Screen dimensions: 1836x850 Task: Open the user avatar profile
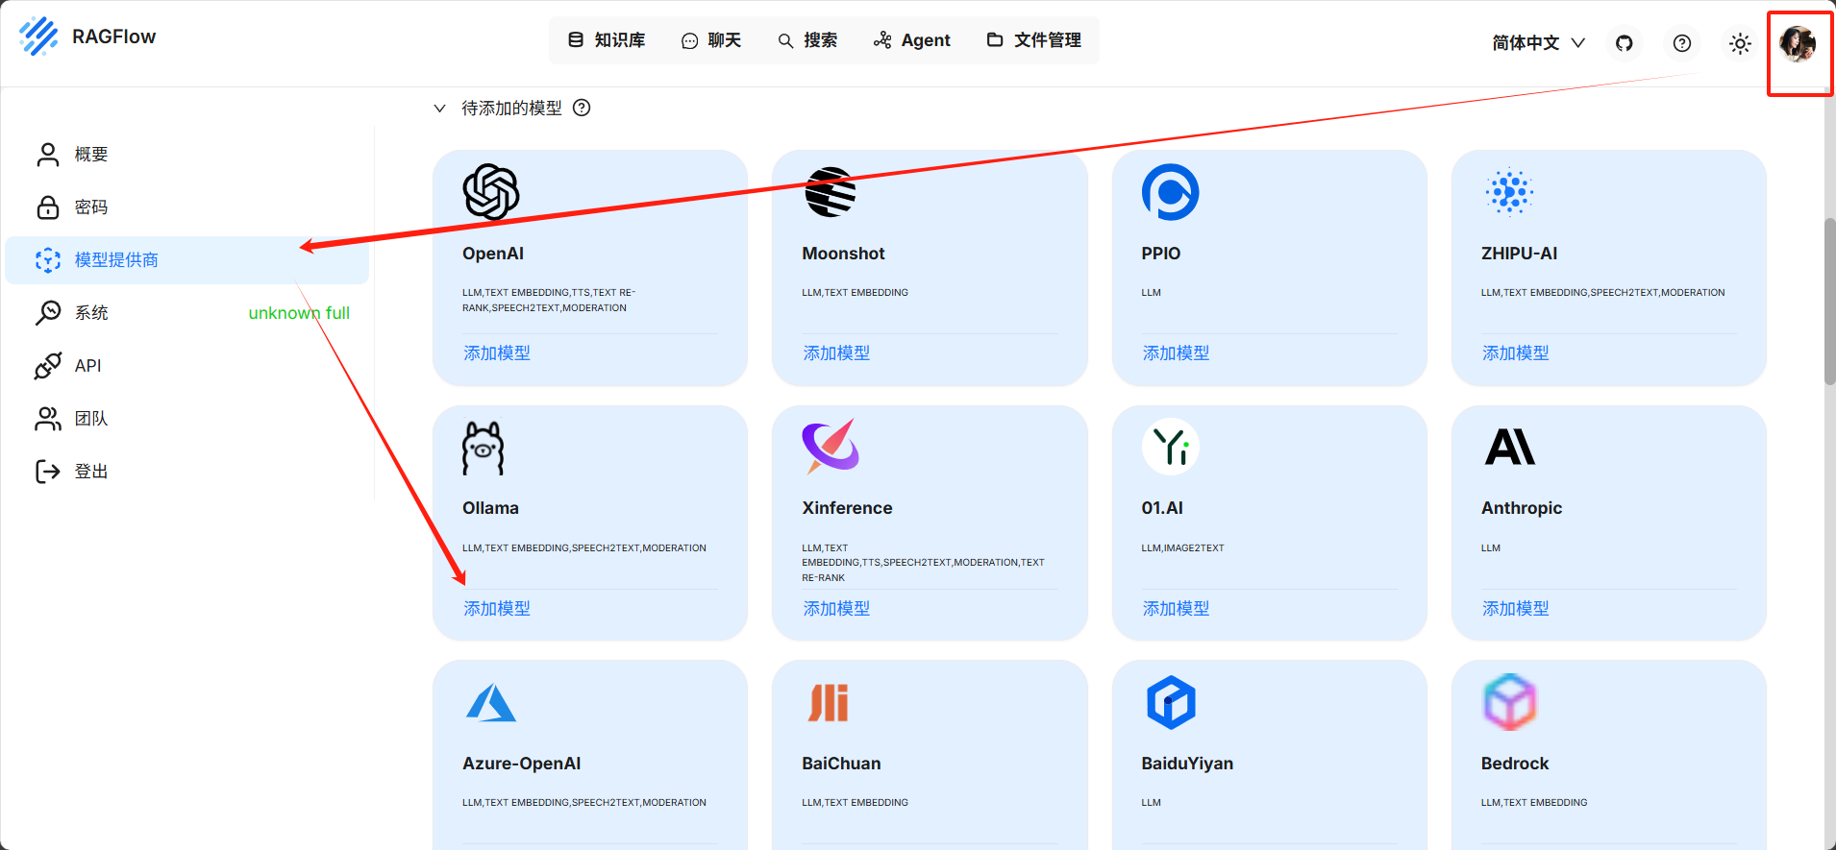(x=1798, y=43)
